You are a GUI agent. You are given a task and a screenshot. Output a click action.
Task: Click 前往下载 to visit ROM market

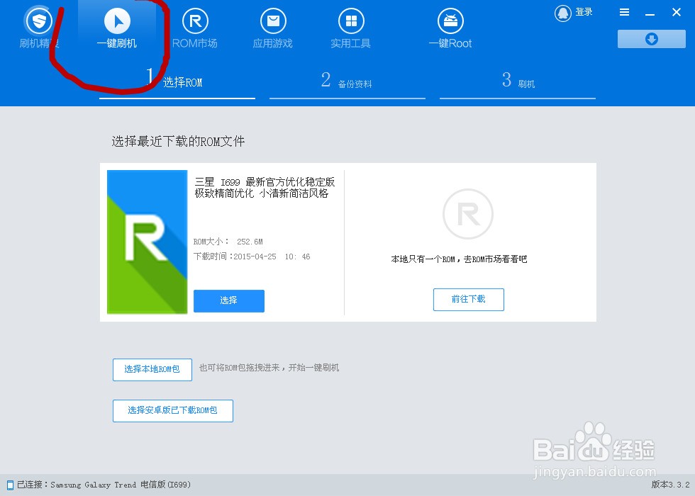tap(469, 299)
